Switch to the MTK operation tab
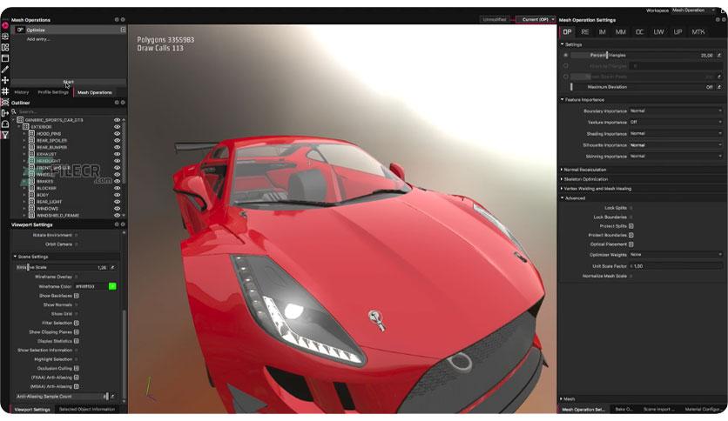 coord(698,32)
